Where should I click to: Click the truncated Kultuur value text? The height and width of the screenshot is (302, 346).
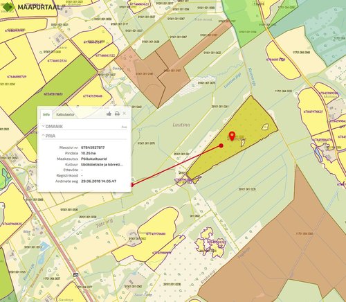(x=102, y=165)
